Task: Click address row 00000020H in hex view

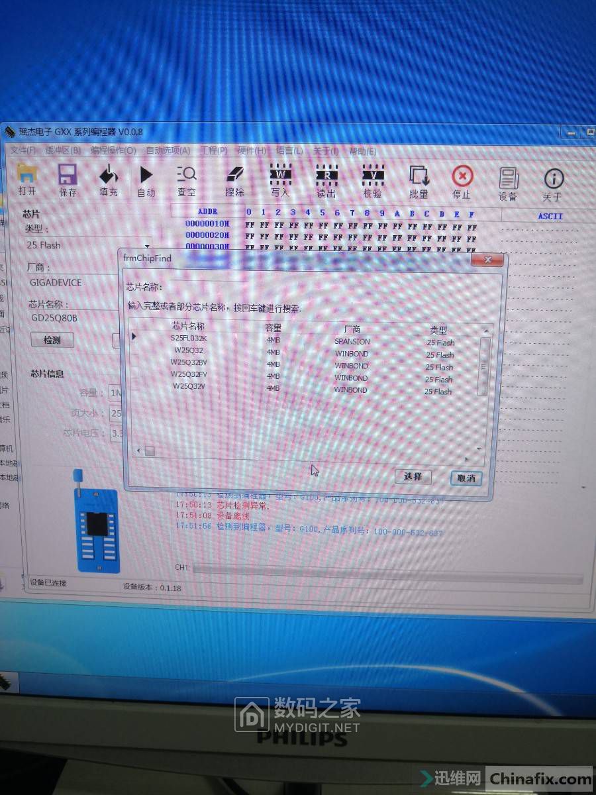Action: 207,235
